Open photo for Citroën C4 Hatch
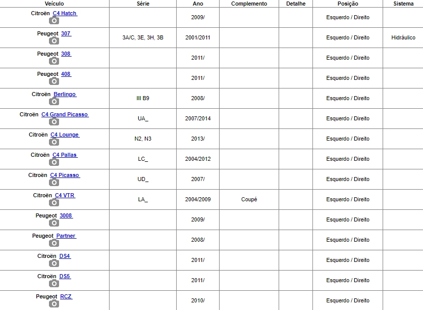 [54, 21]
